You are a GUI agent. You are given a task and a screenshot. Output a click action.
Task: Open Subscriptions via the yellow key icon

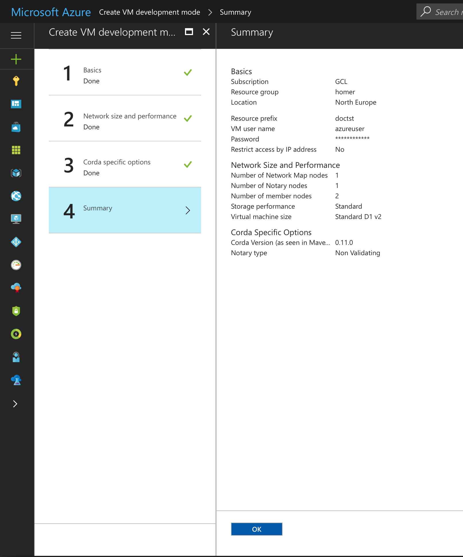point(16,81)
